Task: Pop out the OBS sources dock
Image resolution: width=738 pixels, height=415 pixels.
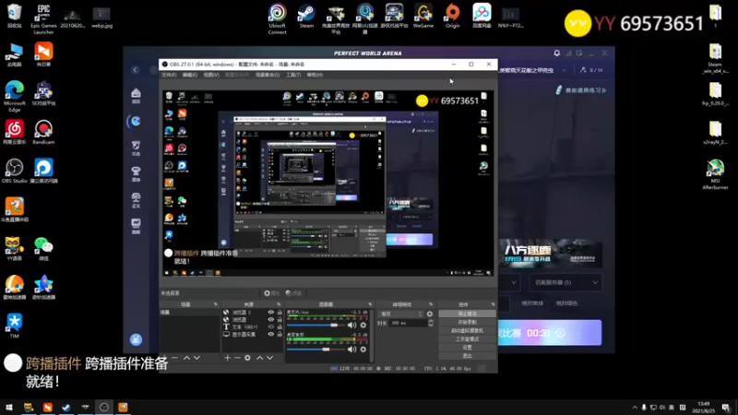Action: [279, 304]
